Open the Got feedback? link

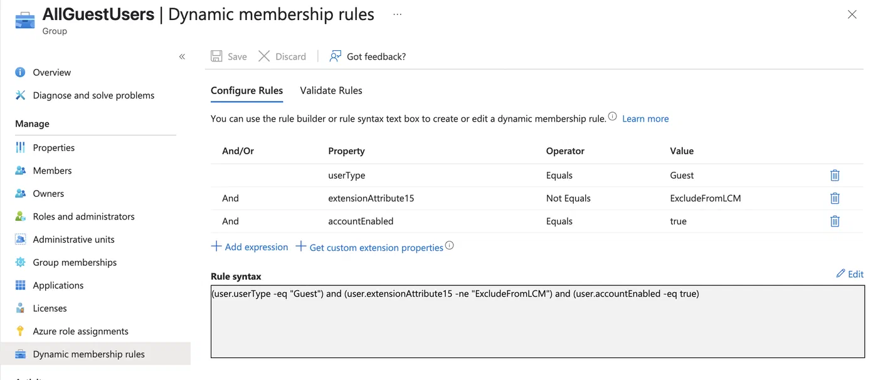(376, 56)
